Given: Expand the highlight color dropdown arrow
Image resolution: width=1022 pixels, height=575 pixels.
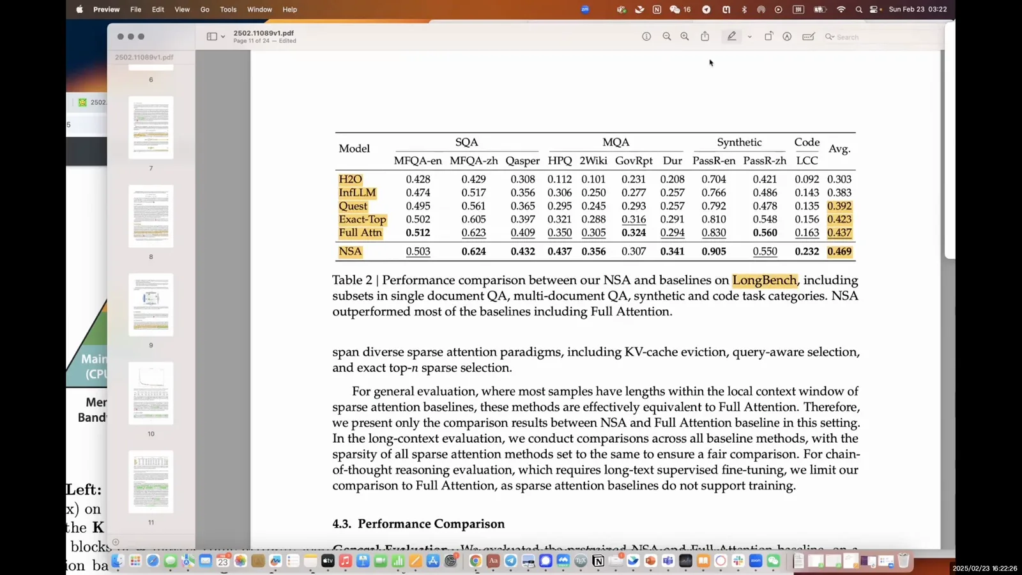Looking at the screenshot, I should pyautogui.click(x=749, y=37).
